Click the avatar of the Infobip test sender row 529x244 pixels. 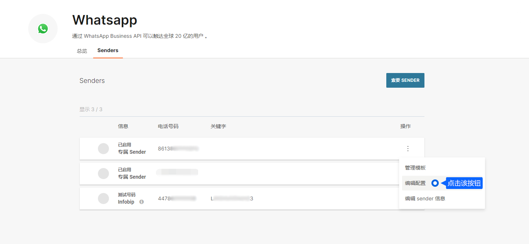point(103,199)
